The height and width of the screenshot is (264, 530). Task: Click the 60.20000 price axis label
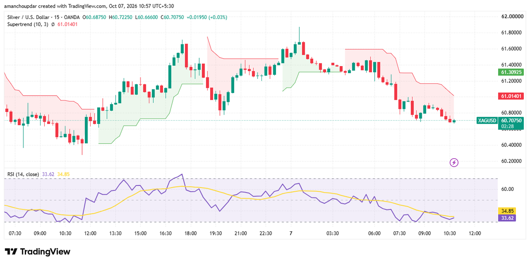coord(511,161)
